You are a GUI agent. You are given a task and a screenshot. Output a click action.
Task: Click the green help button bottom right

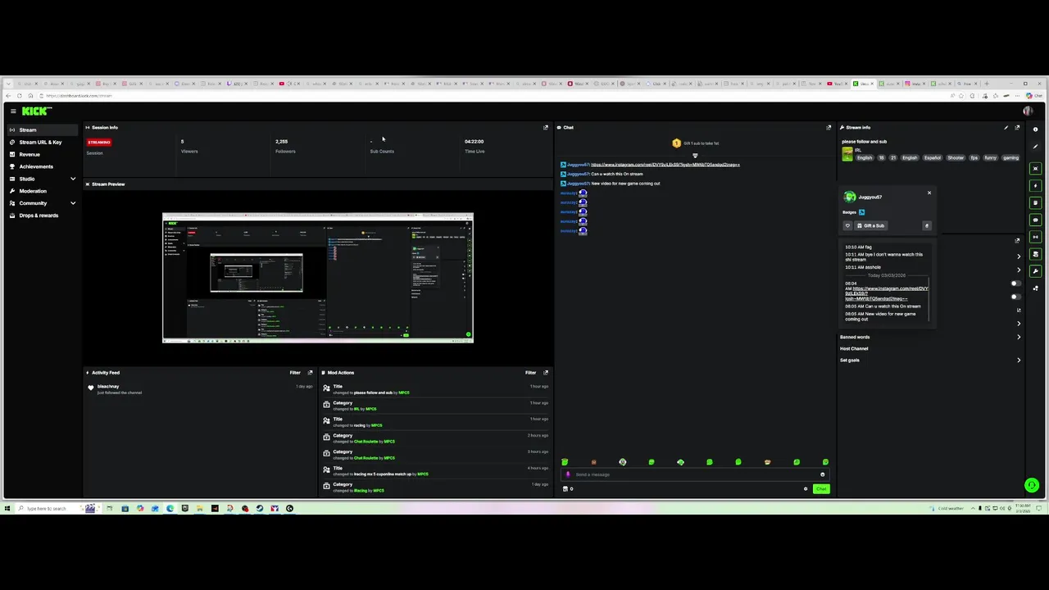(x=1032, y=485)
